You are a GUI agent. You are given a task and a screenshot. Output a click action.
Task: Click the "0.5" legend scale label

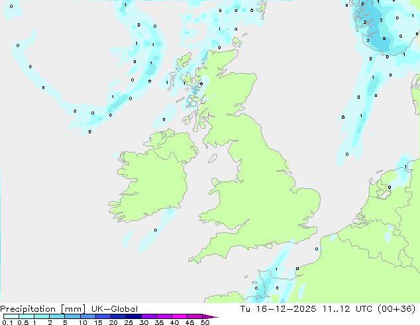coord(23,322)
